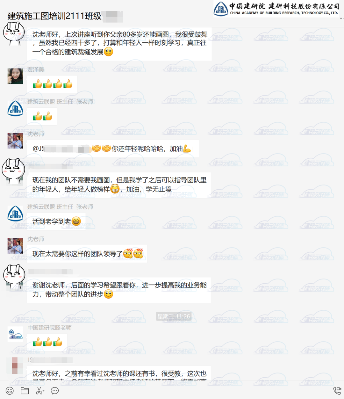Click the message 现在太需要你这样的团队领导了
Viewport: 344px width, 399px height.
coord(87,254)
